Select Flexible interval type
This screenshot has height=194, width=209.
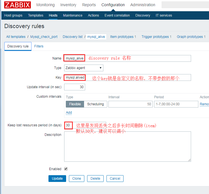point(75,104)
